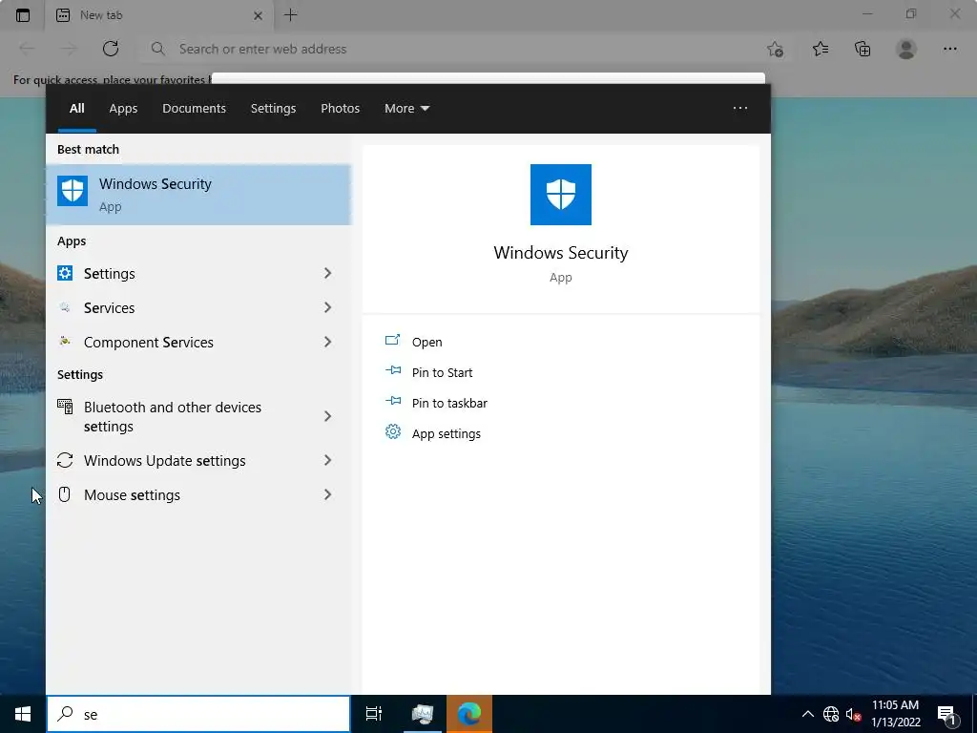Switch to the Apps search tab
This screenshot has width=977, height=733.
123,109
